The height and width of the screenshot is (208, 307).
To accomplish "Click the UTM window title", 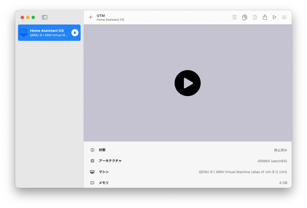I will pyautogui.click(x=101, y=16).
